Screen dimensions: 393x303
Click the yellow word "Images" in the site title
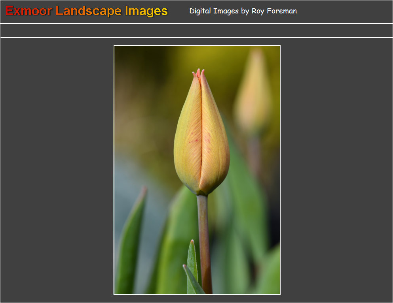click(146, 11)
